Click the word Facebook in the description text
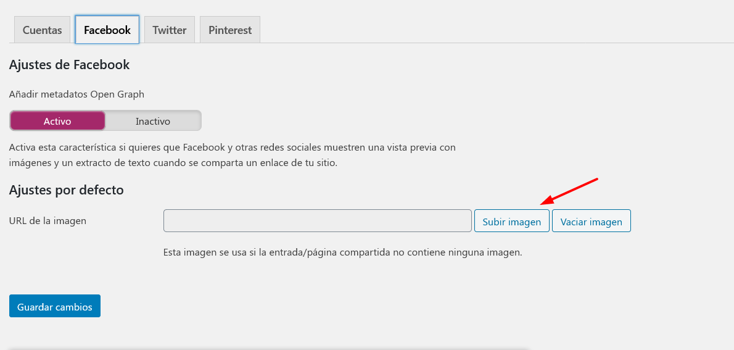The image size is (734, 350). click(204, 148)
